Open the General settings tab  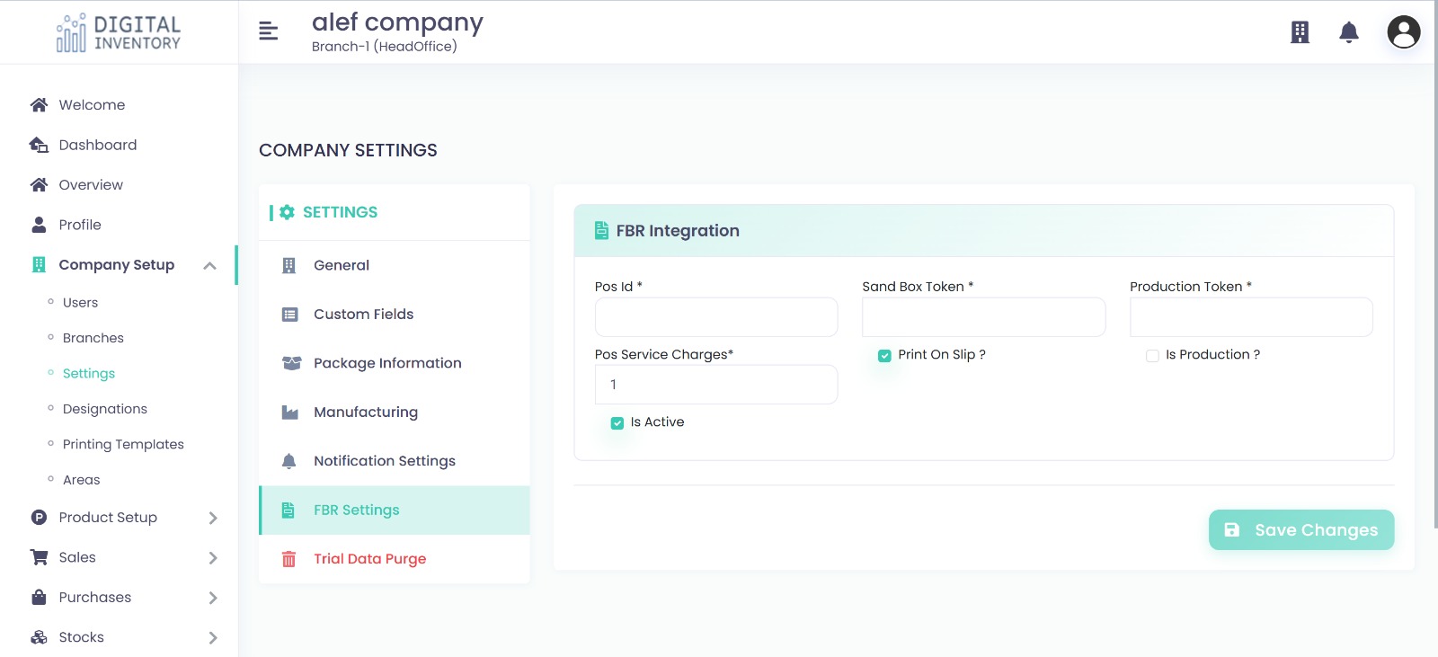pyautogui.click(x=395, y=265)
